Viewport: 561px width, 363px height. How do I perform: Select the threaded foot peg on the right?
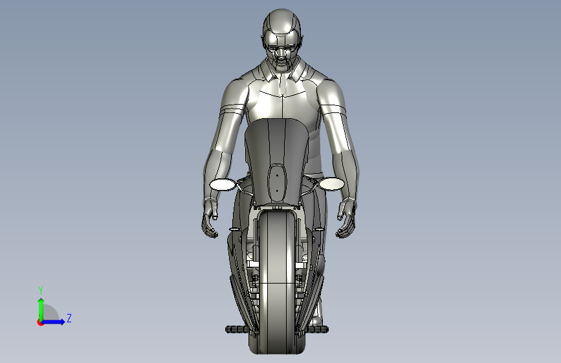(316, 329)
